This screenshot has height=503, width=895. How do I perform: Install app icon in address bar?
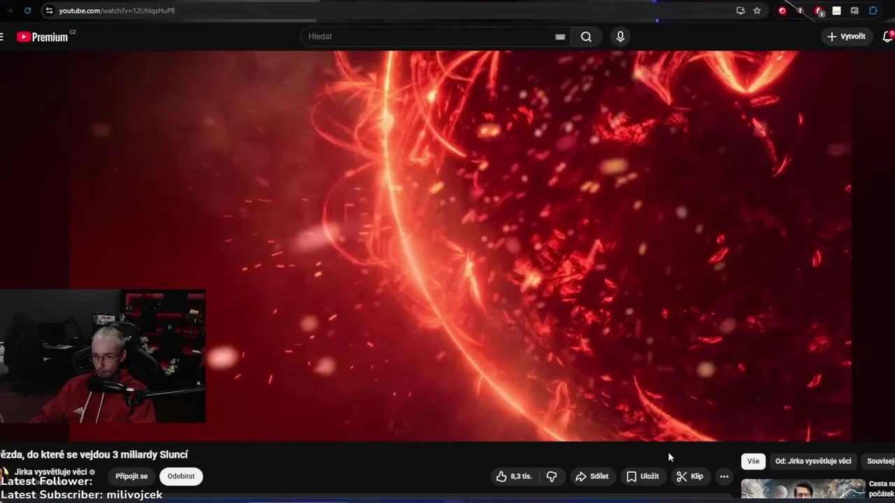[x=740, y=10]
